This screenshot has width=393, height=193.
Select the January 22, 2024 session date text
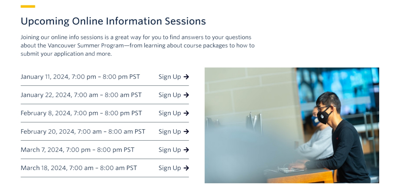pos(81,95)
